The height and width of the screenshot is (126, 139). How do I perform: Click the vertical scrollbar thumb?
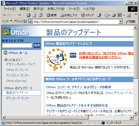click(x=135, y=54)
